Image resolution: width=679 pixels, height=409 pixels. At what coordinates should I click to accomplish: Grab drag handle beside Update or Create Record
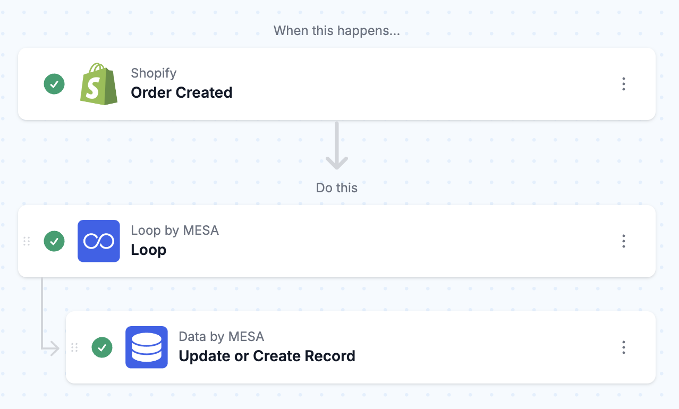(74, 347)
